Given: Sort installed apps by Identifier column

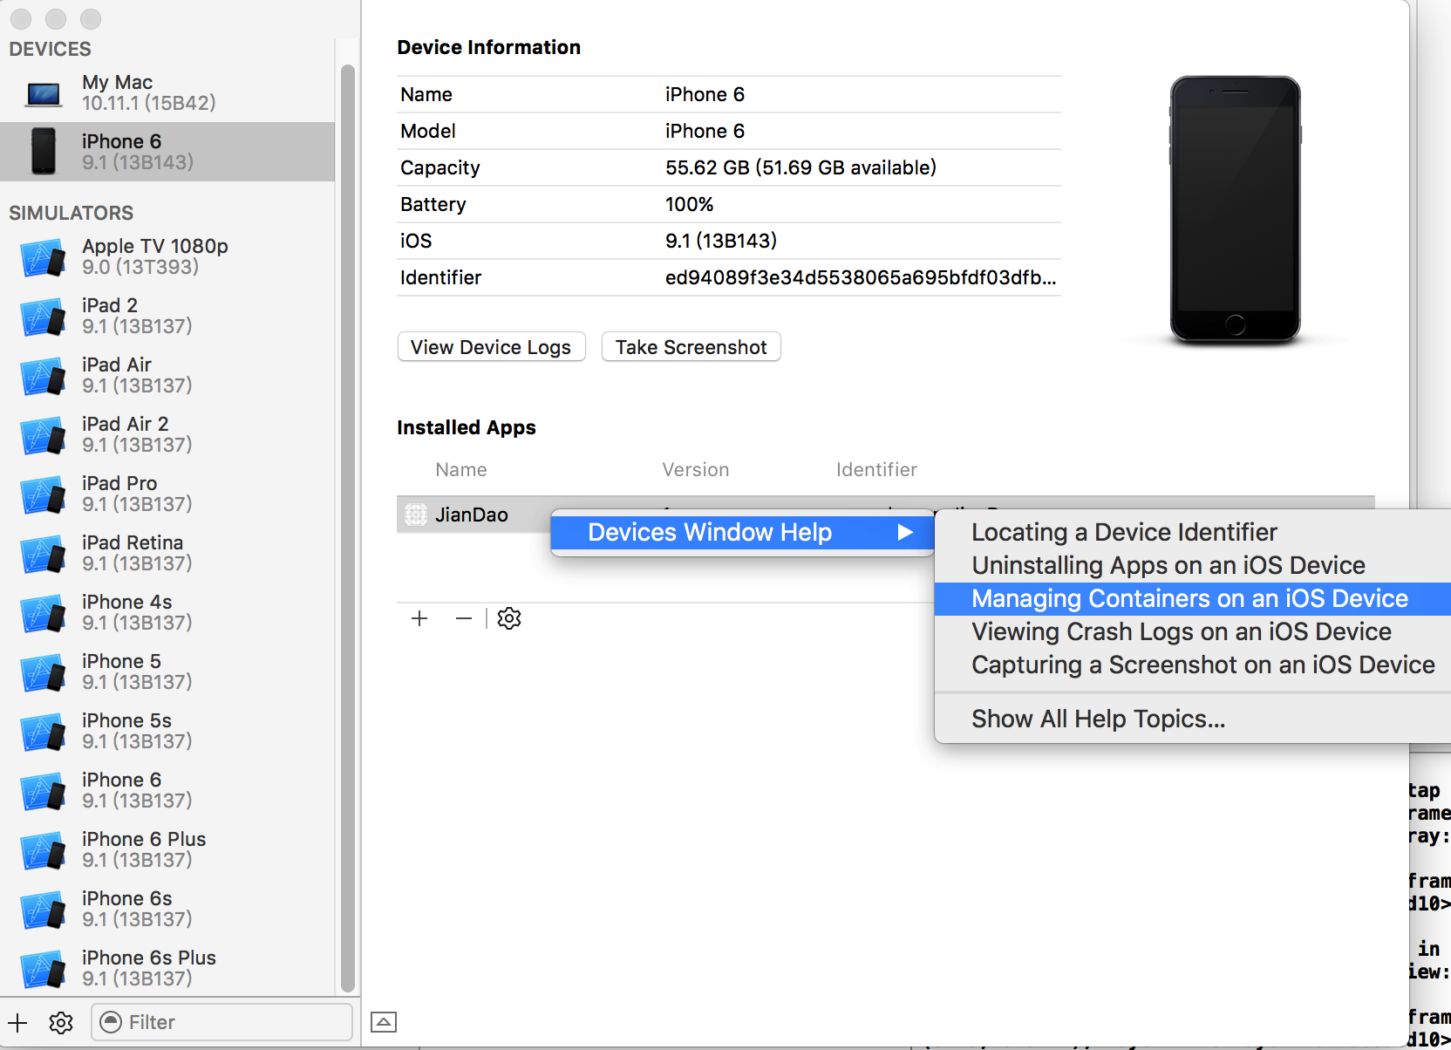Looking at the screenshot, I should tap(876, 470).
